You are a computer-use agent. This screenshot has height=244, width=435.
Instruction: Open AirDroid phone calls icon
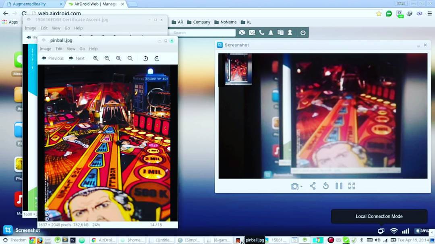coord(261,33)
